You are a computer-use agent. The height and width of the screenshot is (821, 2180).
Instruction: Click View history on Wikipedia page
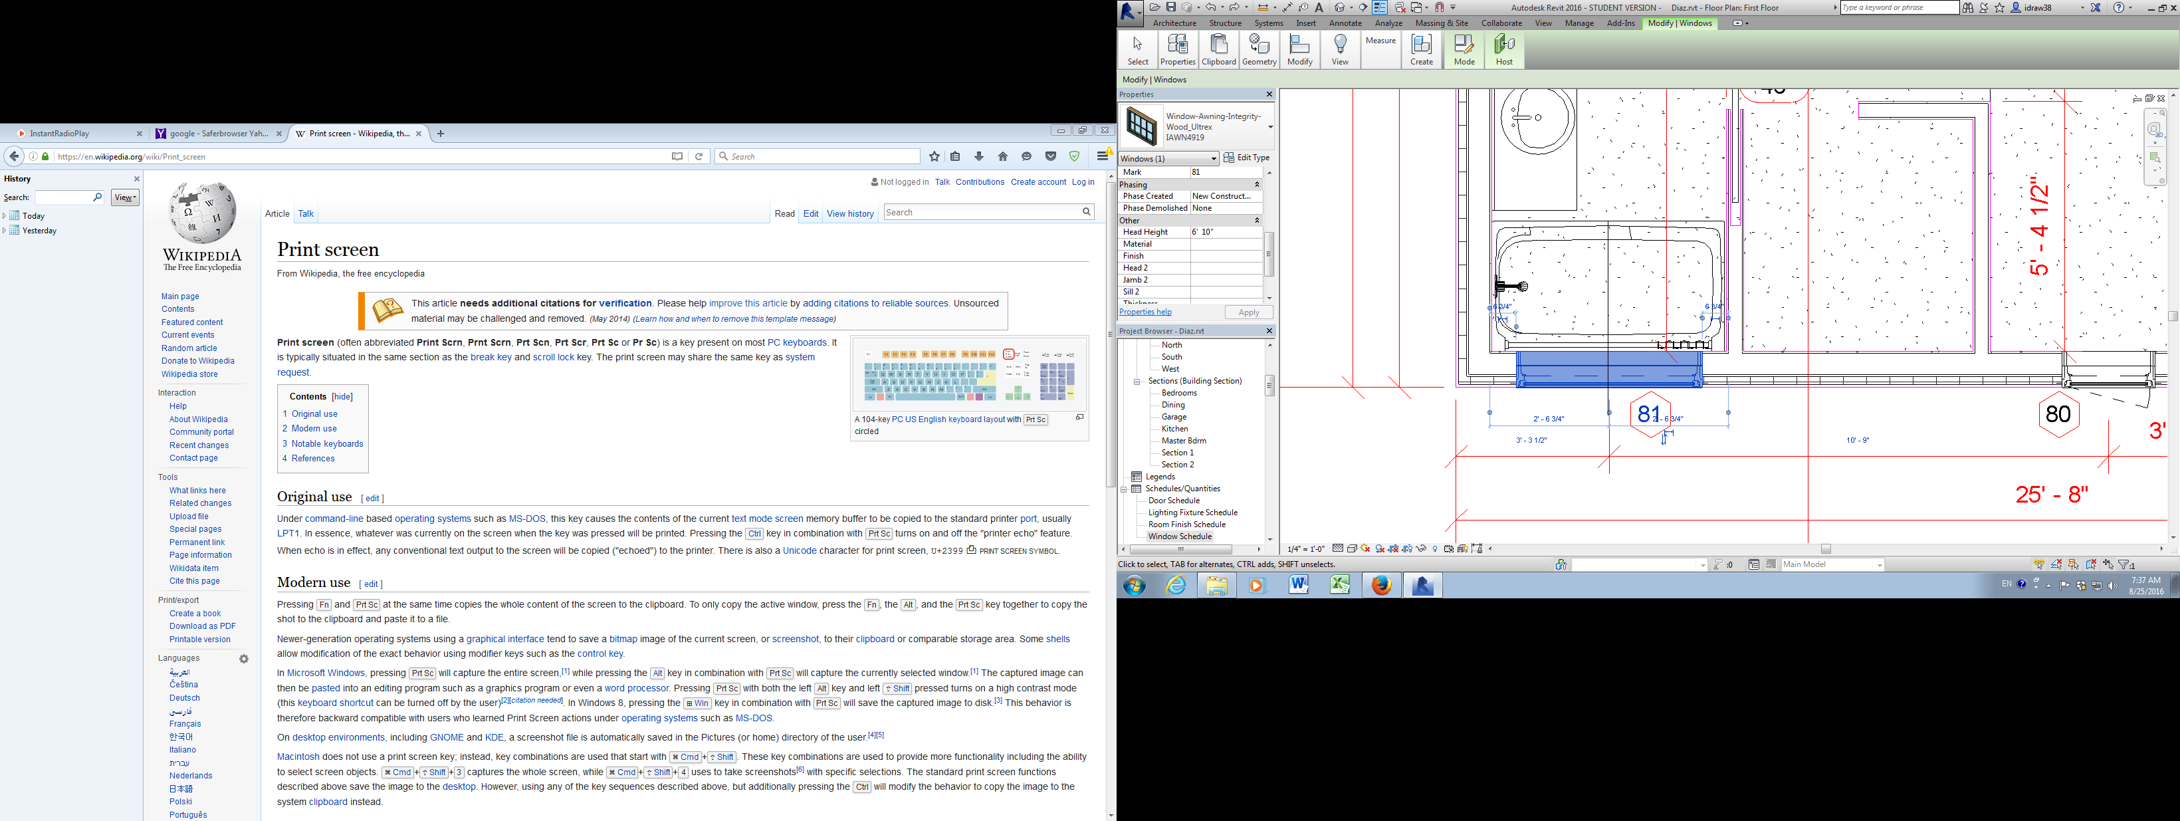[x=849, y=214]
